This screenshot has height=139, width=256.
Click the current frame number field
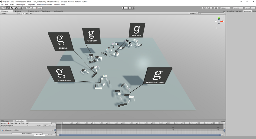[x=53, y=123]
